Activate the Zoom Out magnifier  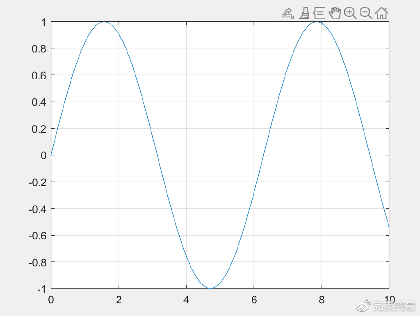click(366, 13)
